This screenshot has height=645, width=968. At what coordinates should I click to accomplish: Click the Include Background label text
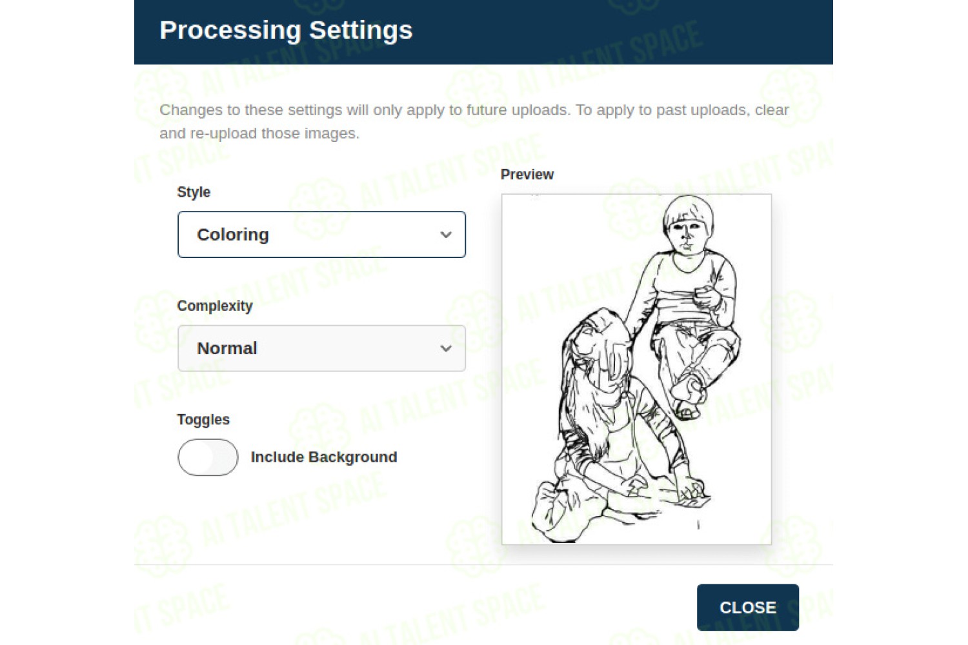[x=324, y=457]
